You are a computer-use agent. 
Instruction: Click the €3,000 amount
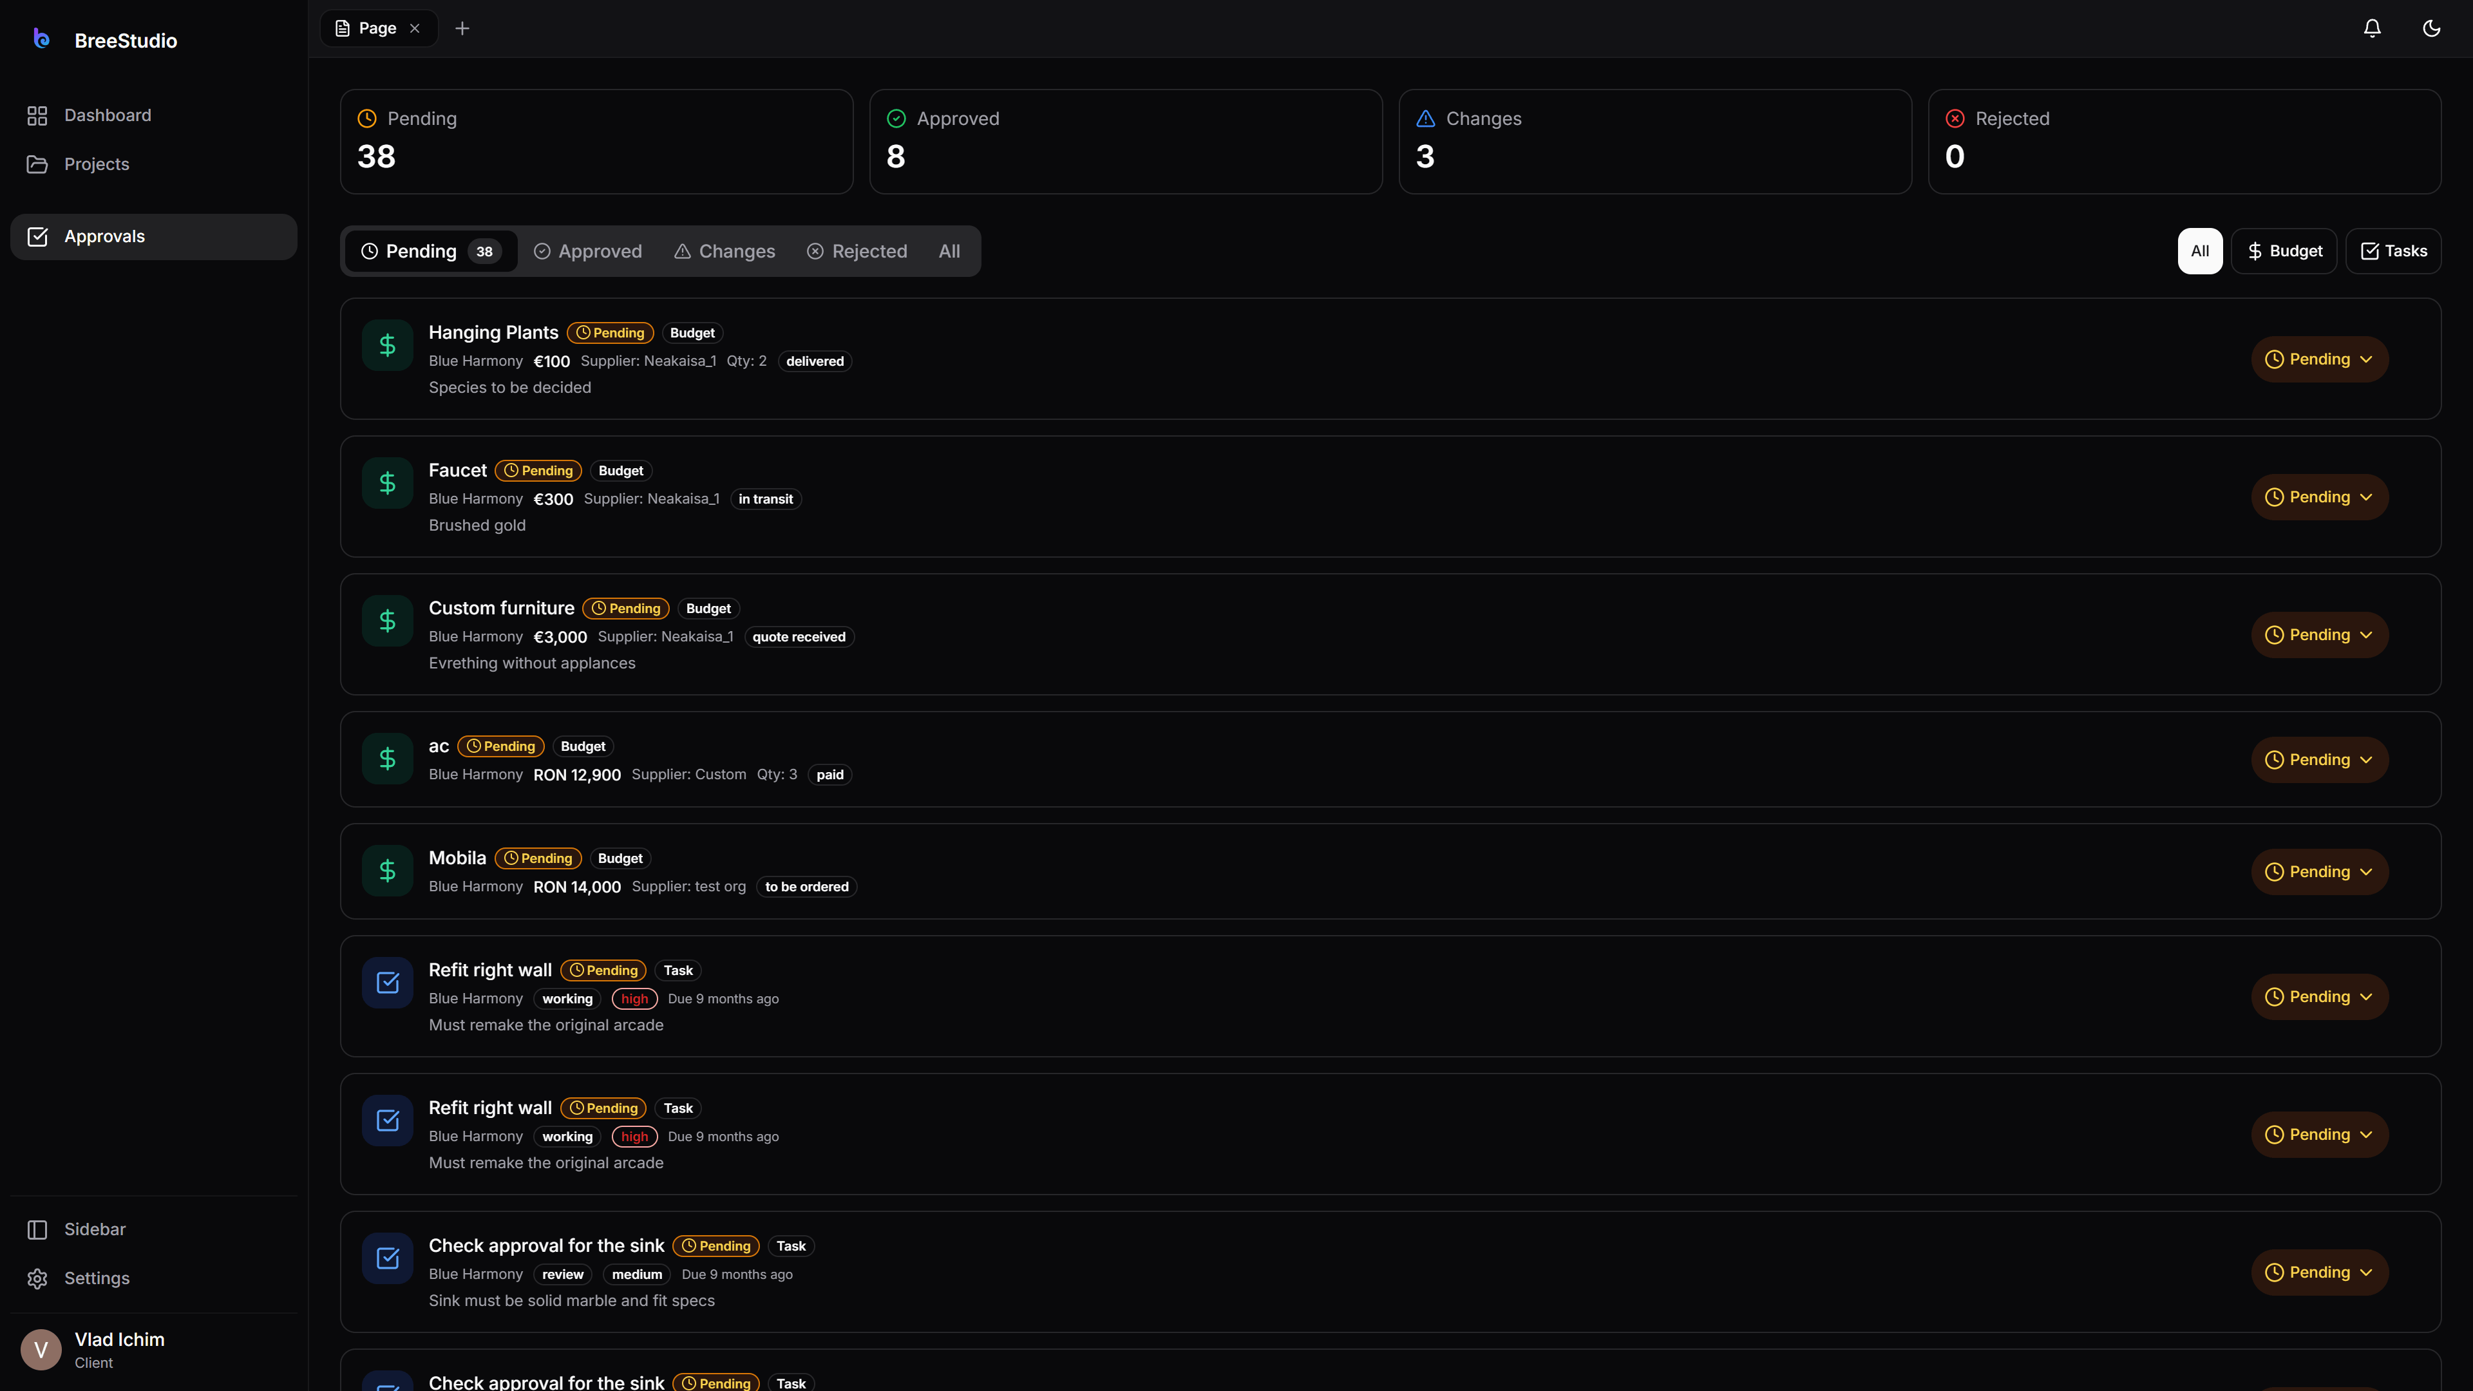(560, 636)
